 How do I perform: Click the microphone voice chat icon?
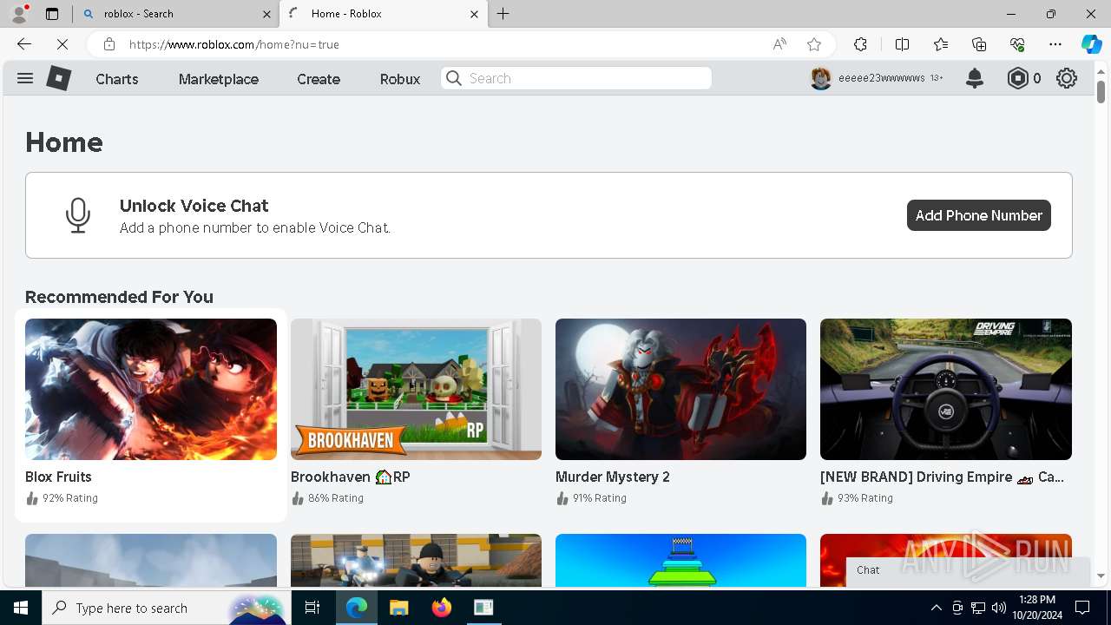tap(78, 215)
